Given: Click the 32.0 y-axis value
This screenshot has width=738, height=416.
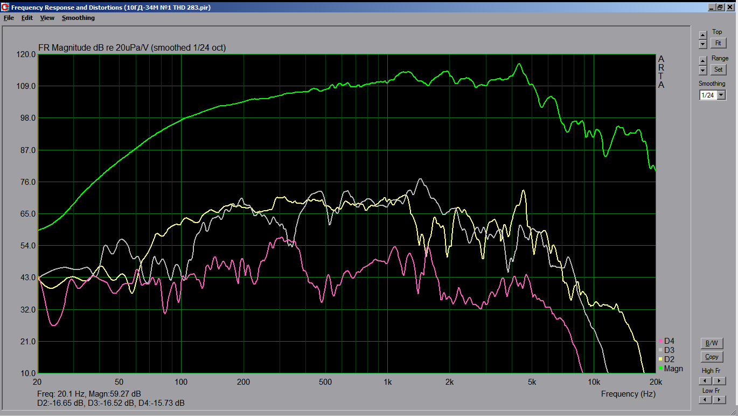Looking at the screenshot, I should pyautogui.click(x=28, y=309).
